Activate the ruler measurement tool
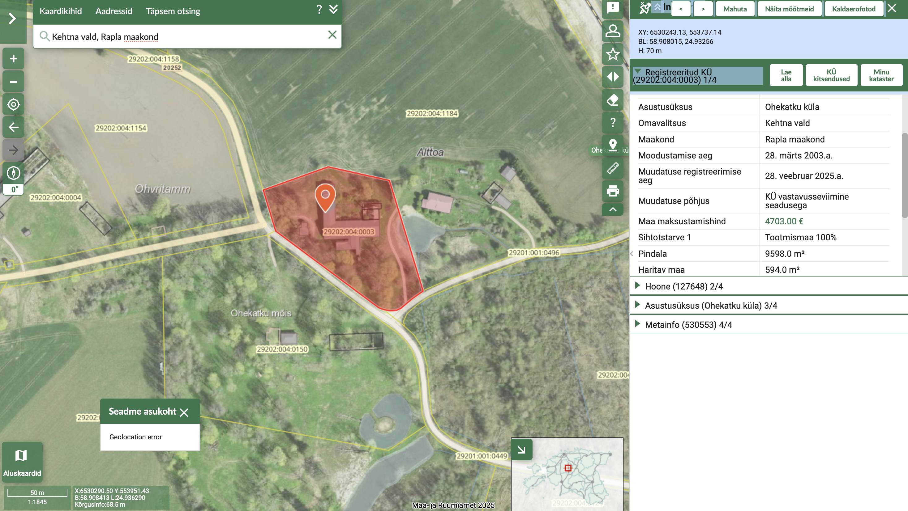908x511 pixels. pyautogui.click(x=613, y=168)
